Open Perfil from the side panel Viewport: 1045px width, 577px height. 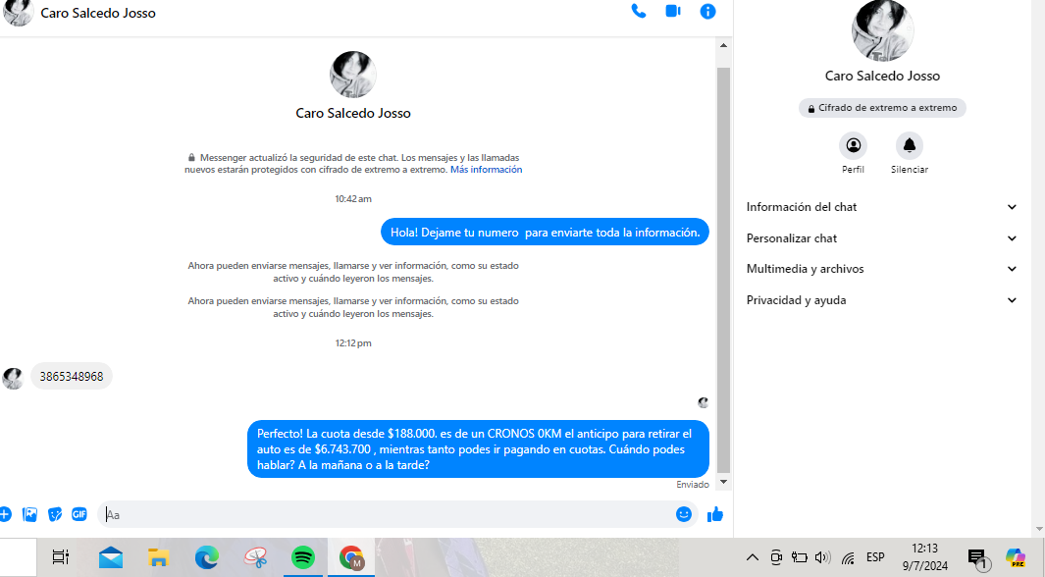pyautogui.click(x=853, y=153)
